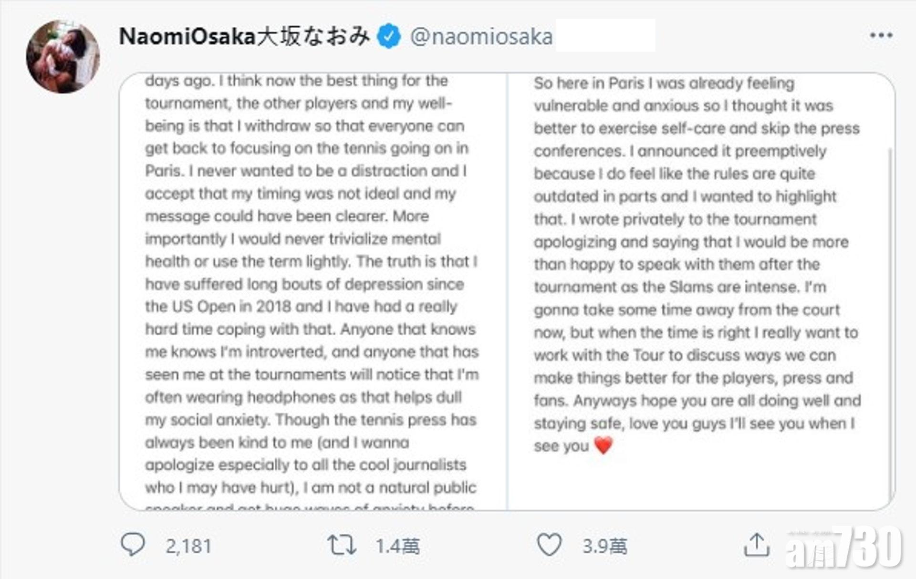Click the reply speech bubble icon
The height and width of the screenshot is (579, 916).
133,545
